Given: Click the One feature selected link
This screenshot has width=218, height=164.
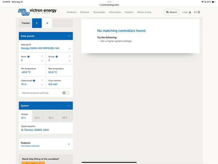Looking at the screenshot, I should tap(30, 146).
